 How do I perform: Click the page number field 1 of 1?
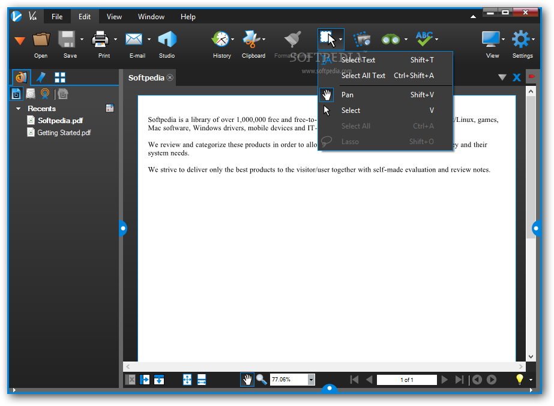coord(407,380)
